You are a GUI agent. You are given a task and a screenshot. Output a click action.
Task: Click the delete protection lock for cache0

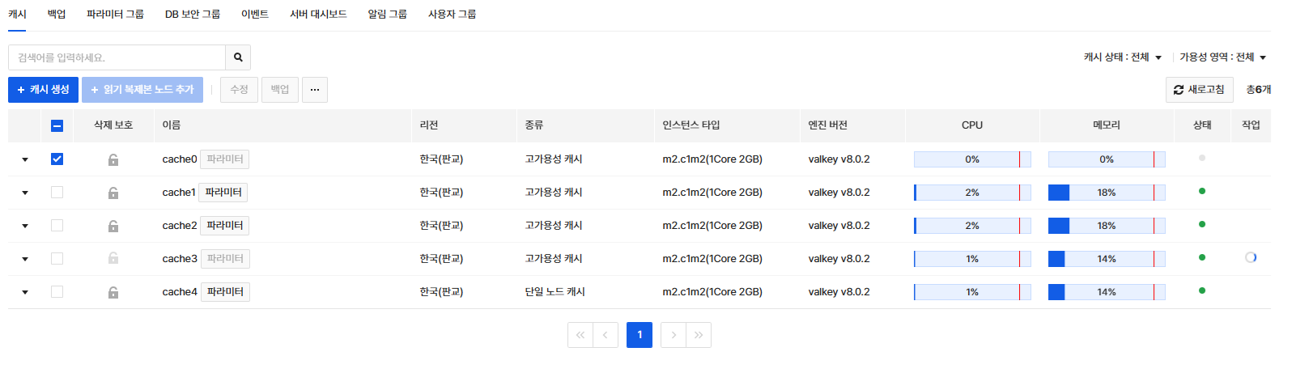[113, 159]
